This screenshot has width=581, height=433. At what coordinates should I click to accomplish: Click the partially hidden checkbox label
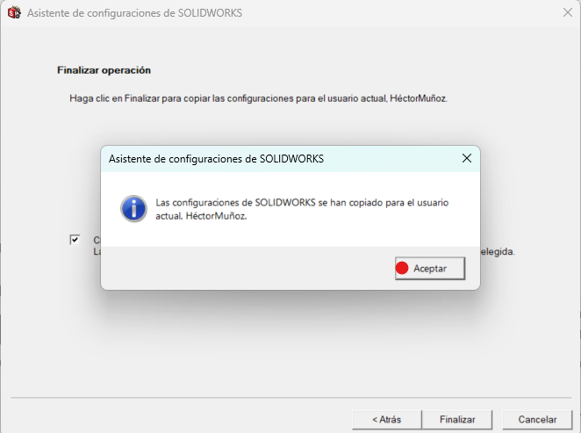click(97, 246)
